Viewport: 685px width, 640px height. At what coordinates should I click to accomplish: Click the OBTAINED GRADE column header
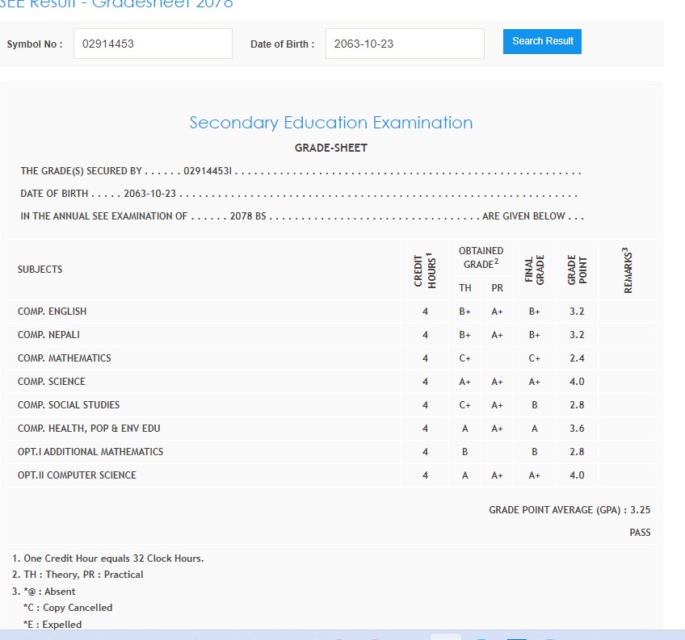(481, 257)
